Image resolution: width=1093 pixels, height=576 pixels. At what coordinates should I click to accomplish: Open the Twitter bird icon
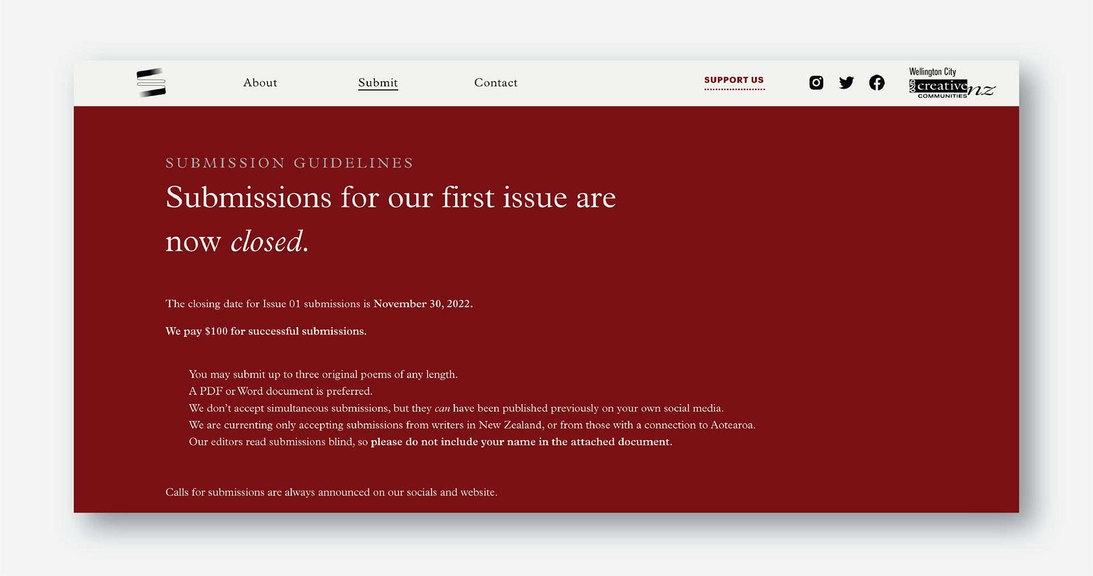tap(846, 83)
